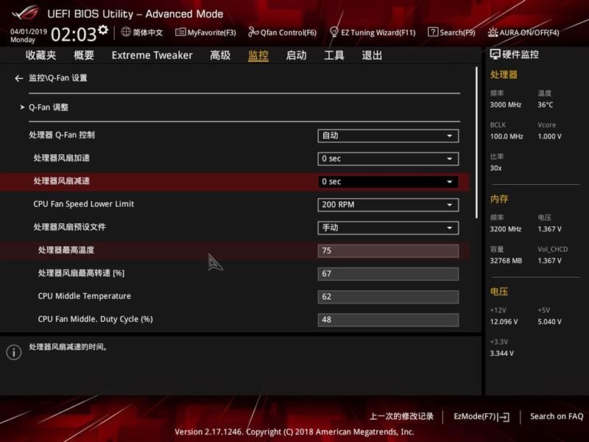This screenshot has height=442, width=589.
Task: Open 处理器风扇预设文件 dropdown showing 手动
Action: [x=388, y=228]
